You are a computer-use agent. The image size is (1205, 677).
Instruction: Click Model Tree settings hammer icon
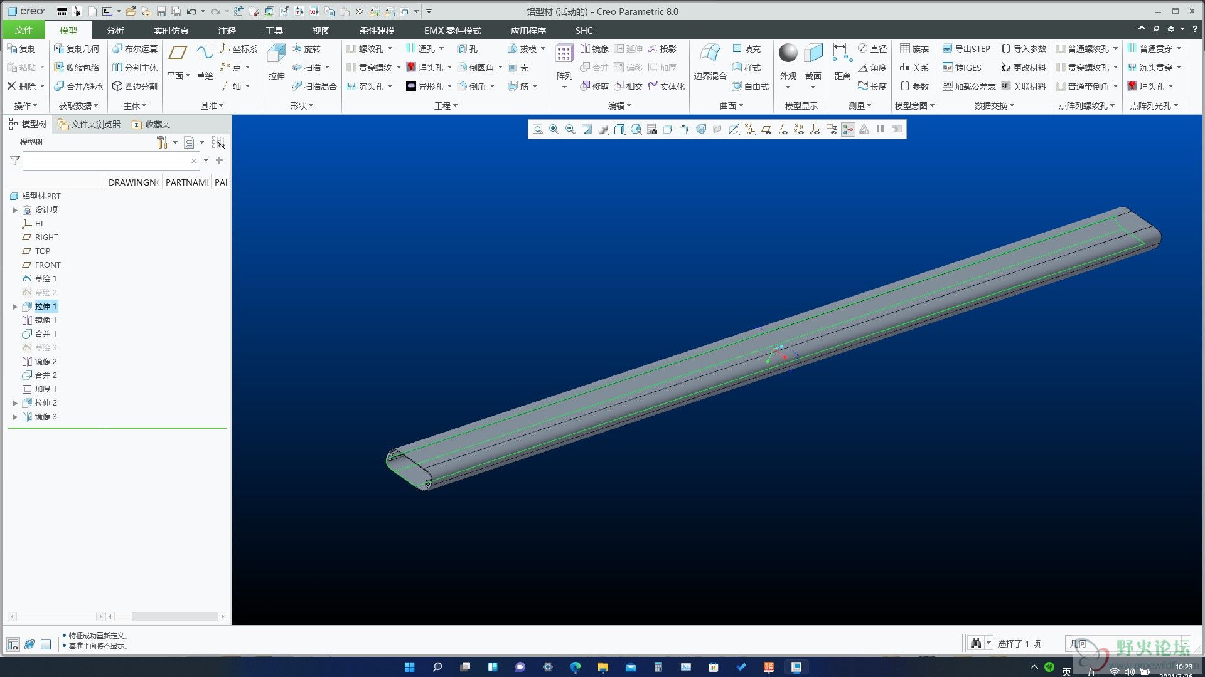point(162,142)
